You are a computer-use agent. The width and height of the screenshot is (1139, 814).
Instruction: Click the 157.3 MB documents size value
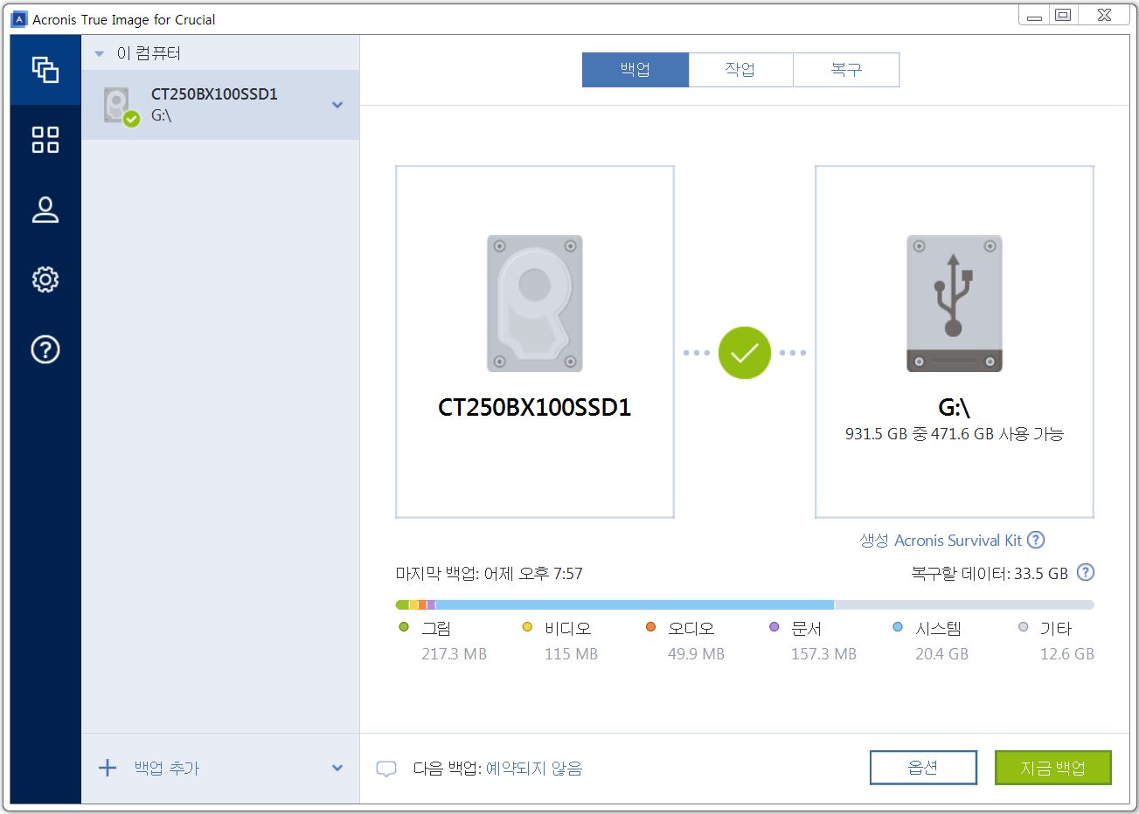click(823, 653)
